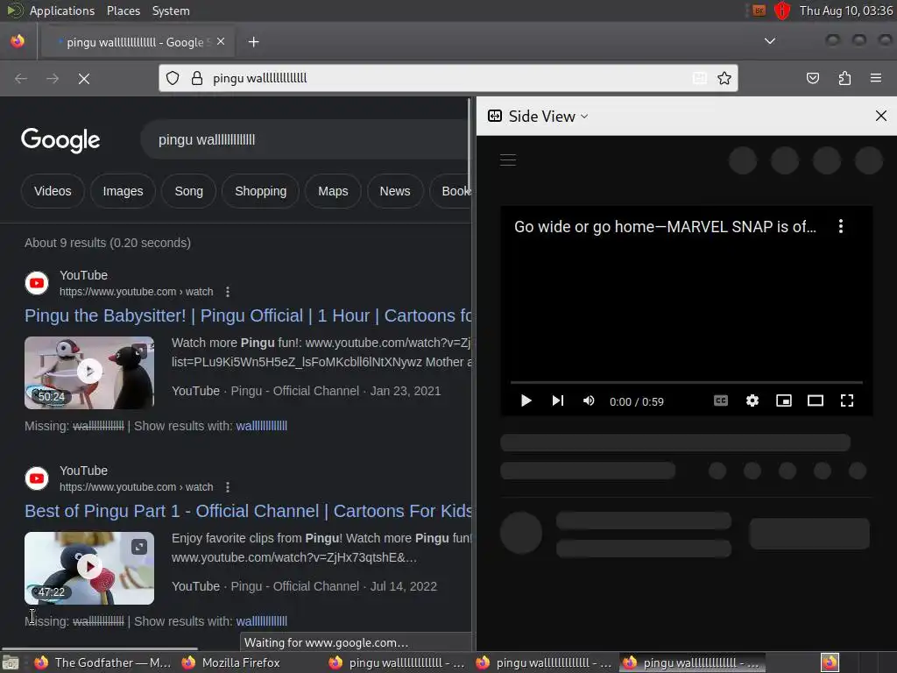Click the orange tray icon in panel
Viewport: 897px width, 673px height.
click(x=759, y=11)
